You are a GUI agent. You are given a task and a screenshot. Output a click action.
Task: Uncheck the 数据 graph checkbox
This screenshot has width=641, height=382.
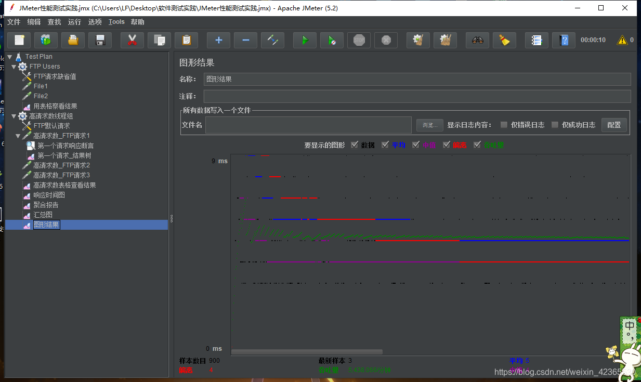[355, 145]
